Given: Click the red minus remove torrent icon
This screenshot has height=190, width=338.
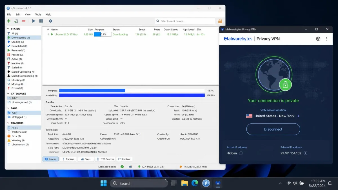Looking at the screenshot, I should coord(24,21).
